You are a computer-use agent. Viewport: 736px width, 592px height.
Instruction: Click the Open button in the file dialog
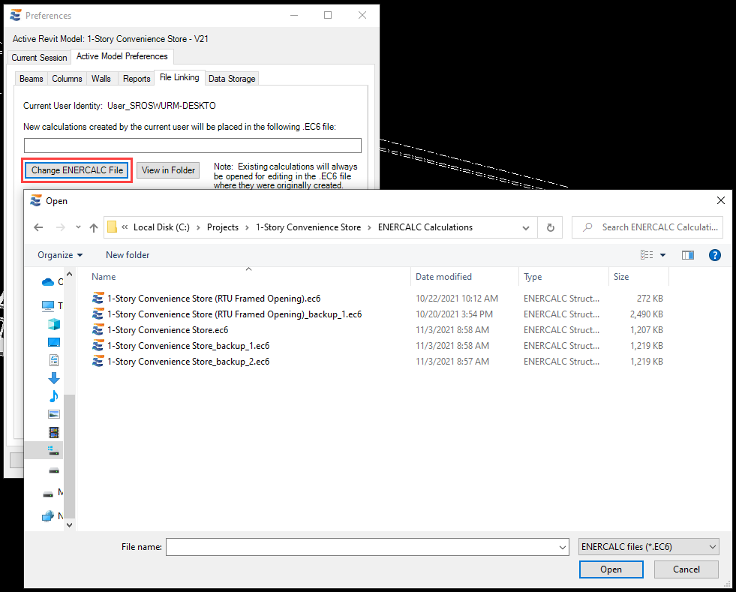pyautogui.click(x=611, y=569)
